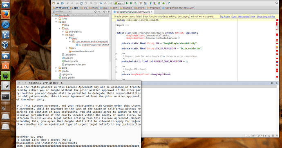Screen dimensions: 282x148
Task: Collapse the app module folder arrow
Action: click(x=56, y=22)
